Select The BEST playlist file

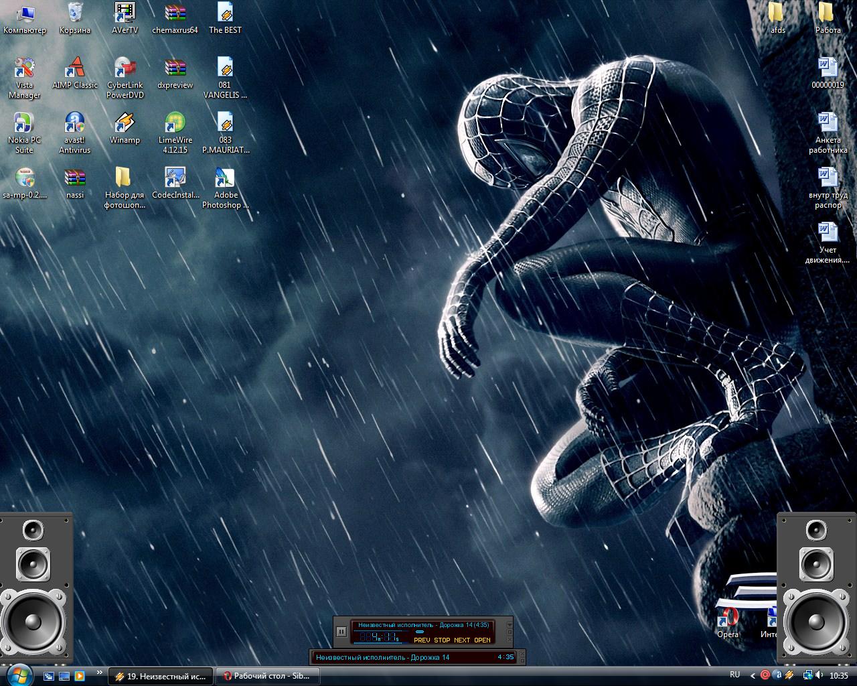[225, 18]
